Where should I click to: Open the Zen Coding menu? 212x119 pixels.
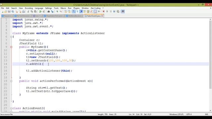(96, 8)
